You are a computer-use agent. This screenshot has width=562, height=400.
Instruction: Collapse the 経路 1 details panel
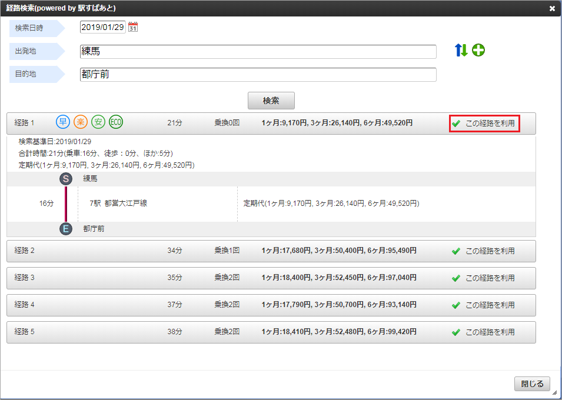click(x=271, y=124)
